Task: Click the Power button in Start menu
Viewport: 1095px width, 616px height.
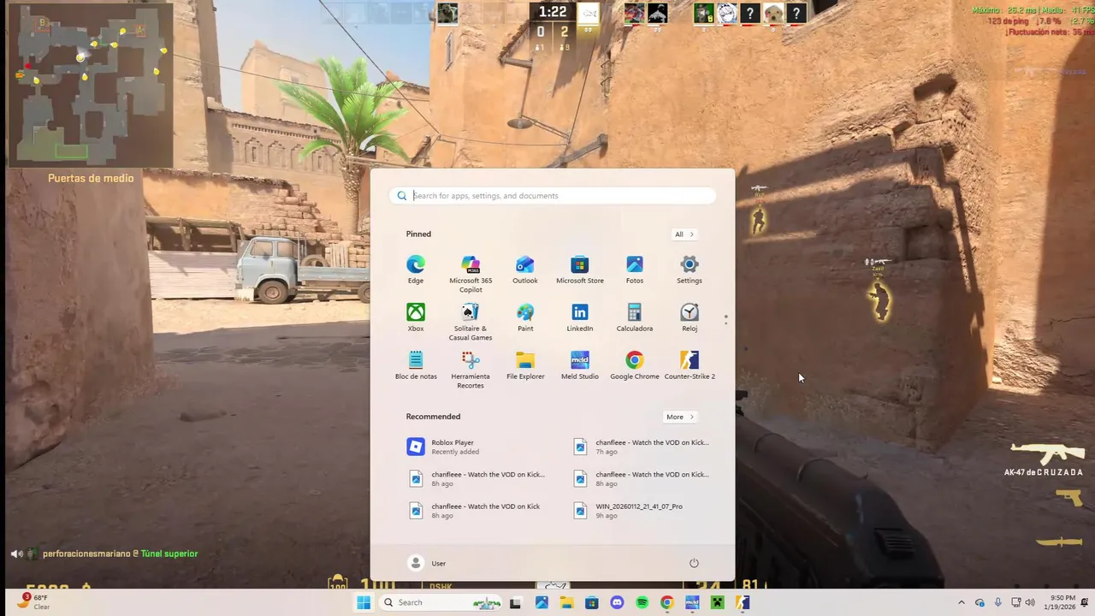Action: point(694,563)
